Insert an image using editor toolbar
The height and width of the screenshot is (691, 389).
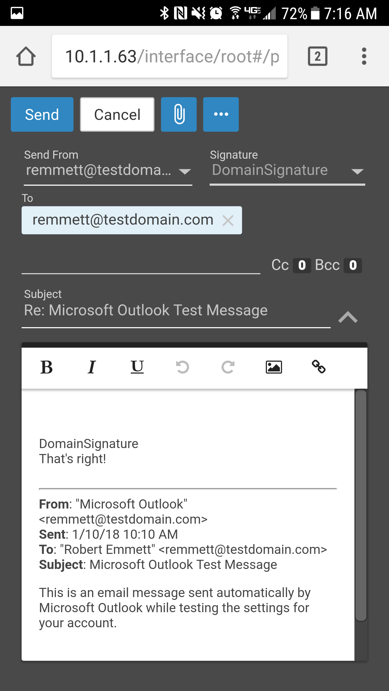coord(274,367)
